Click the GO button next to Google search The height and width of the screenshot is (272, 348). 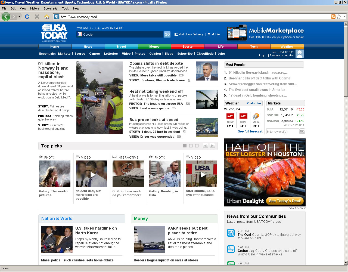click(x=167, y=35)
